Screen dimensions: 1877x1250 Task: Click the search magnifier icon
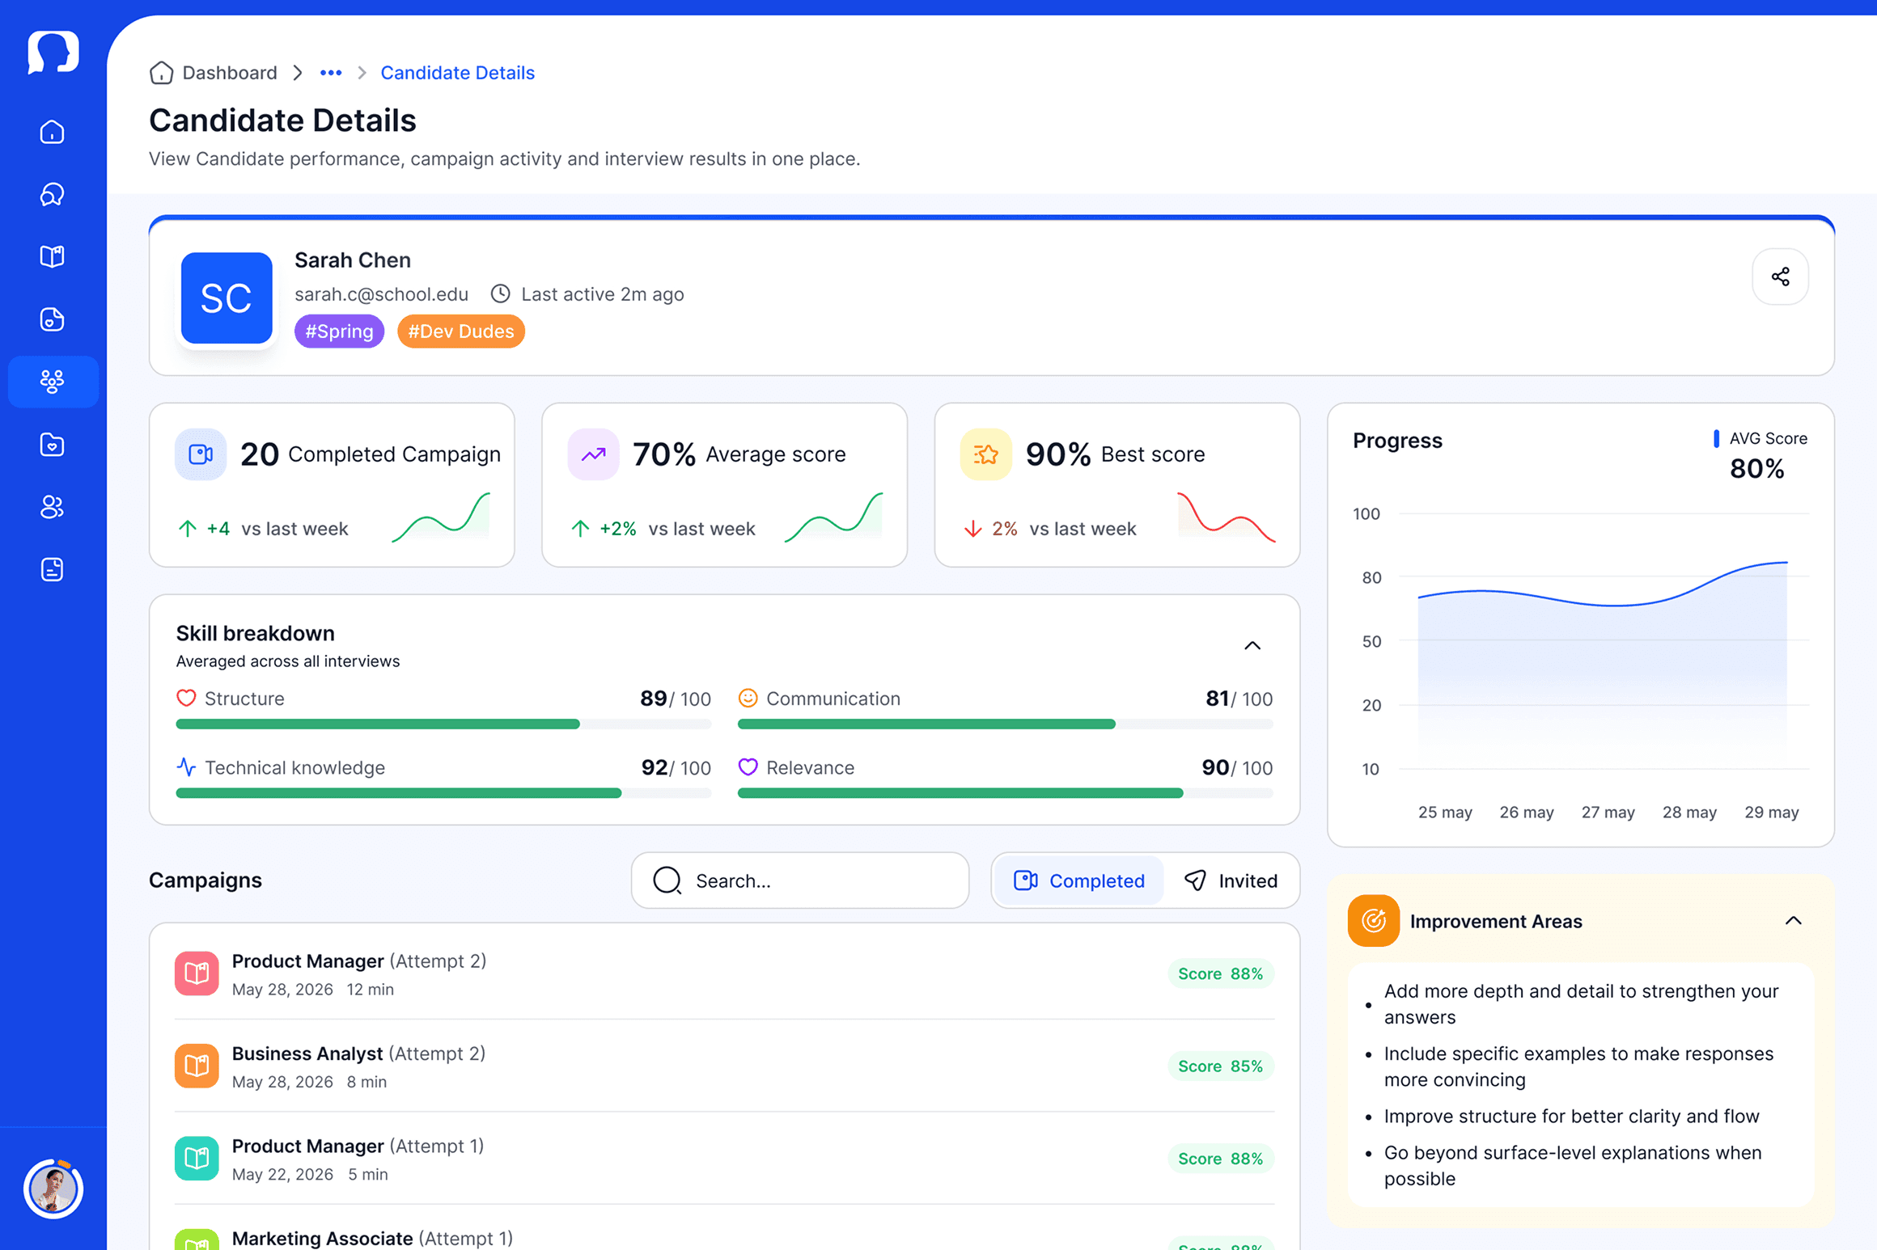point(667,880)
